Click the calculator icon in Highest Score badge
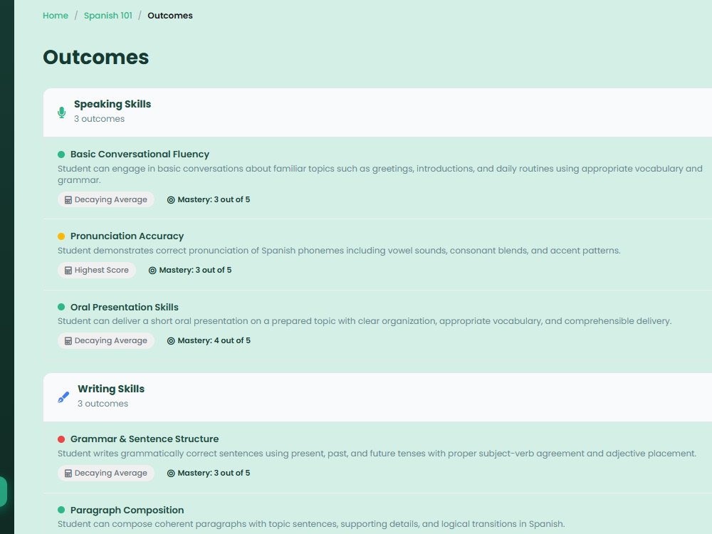This screenshot has height=534, width=712. [x=68, y=271]
